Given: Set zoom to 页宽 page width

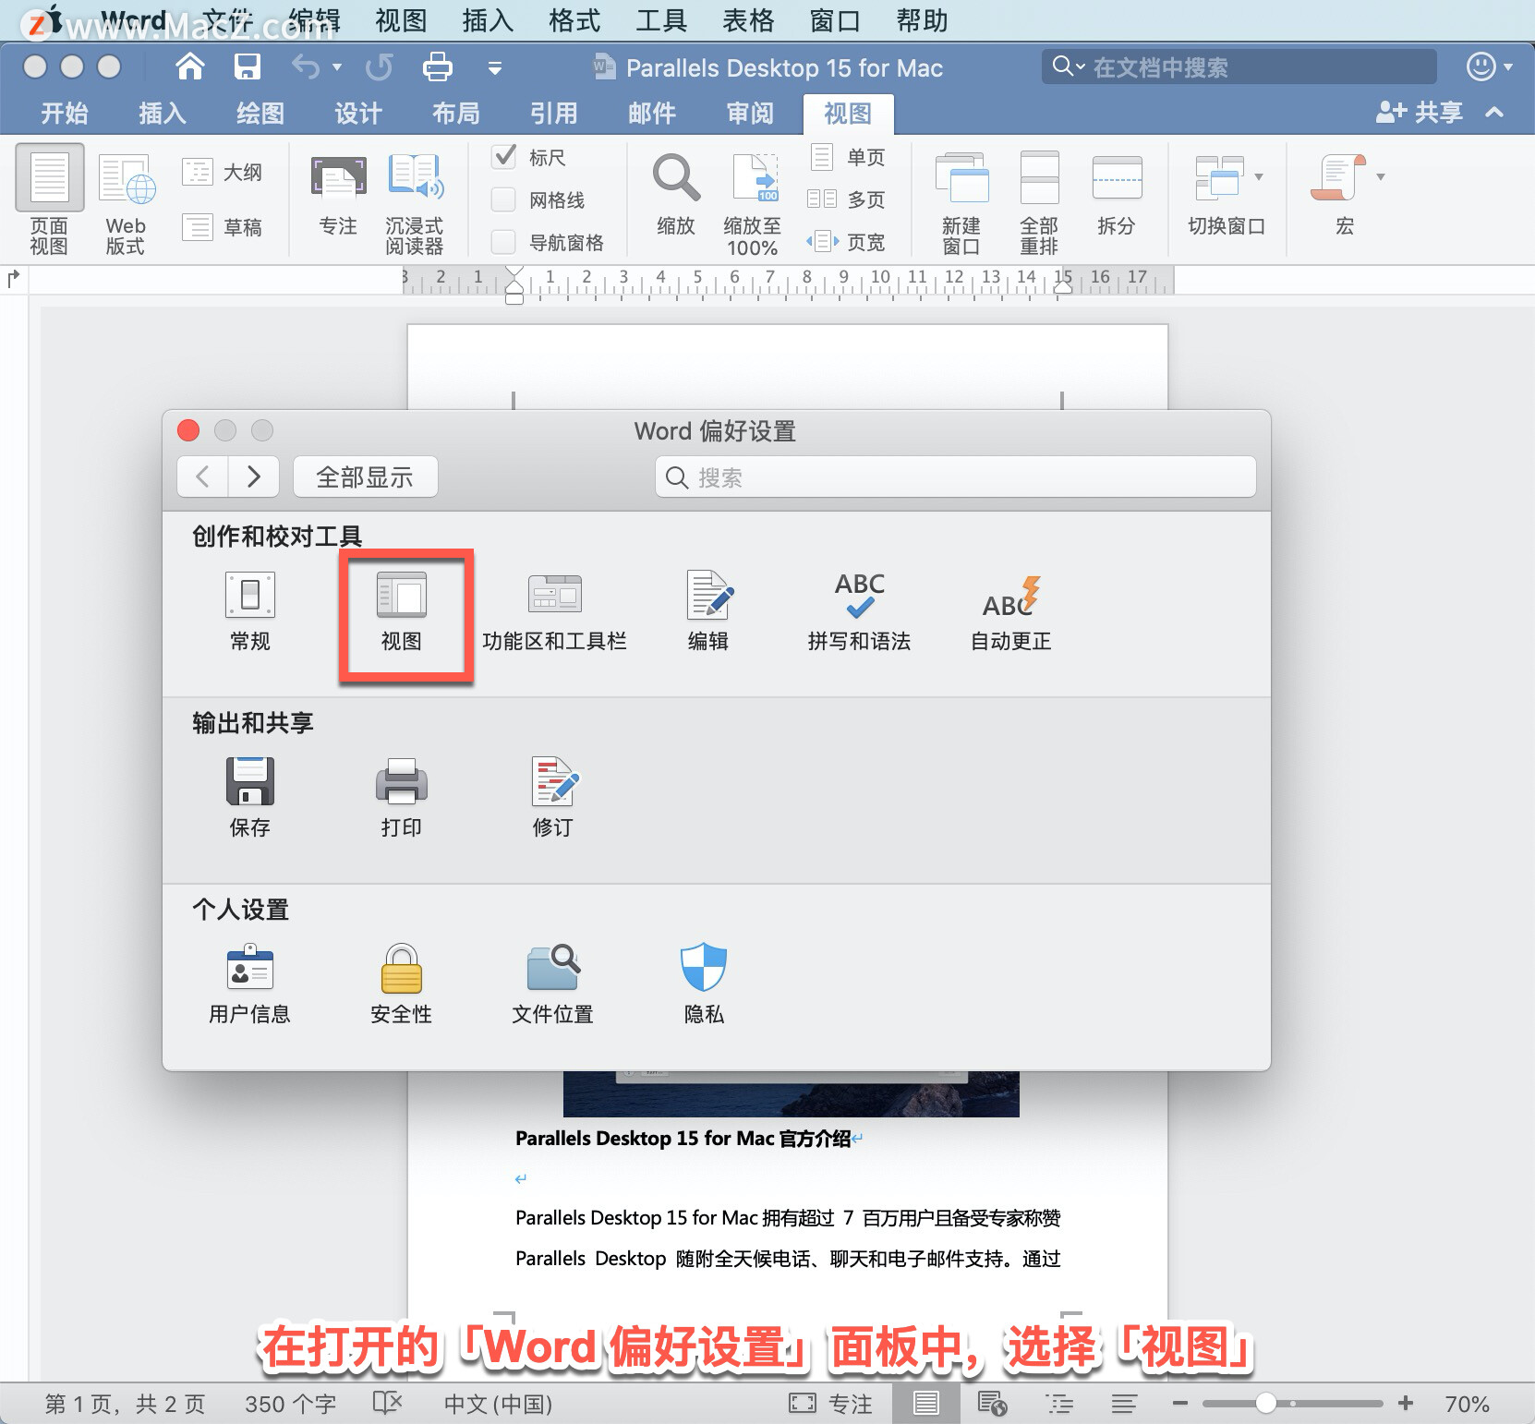Looking at the screenshot, I should pyautogui.click(x=848, y=242).
